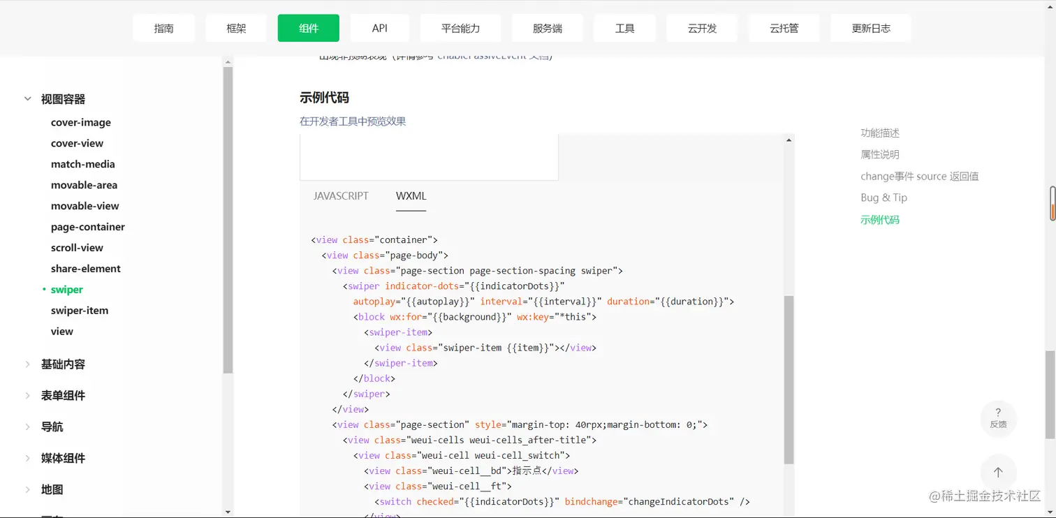Open the 服务端 tab
1056x518 pixels.
click(x=548, y=29)
